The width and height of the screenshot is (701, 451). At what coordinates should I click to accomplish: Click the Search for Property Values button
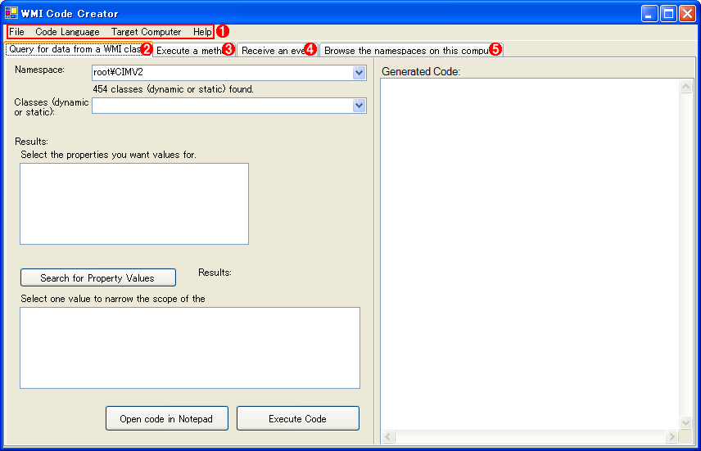(x=98, y=277)
